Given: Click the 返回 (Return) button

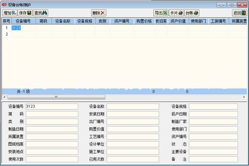Looking at the screenshot, I should coord(239,13).
